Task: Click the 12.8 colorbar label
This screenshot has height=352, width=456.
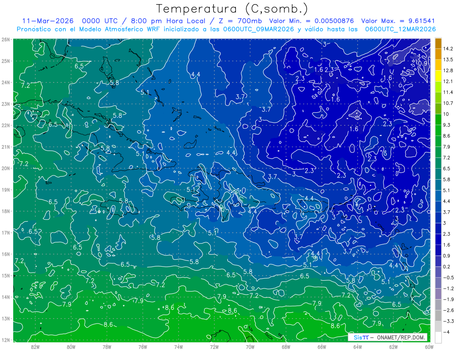Action: (449, 71)
